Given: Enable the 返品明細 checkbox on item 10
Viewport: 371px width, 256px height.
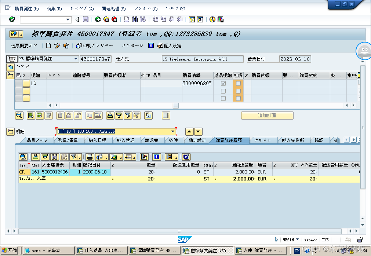Looking at the screenshot, I should point(224,83).
